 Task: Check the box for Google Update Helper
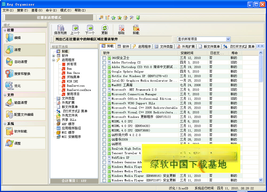104,71
